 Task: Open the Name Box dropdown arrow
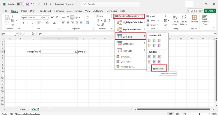[17, 34]
